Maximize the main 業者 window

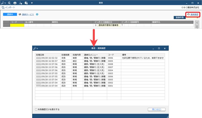(x=192, y=3)
